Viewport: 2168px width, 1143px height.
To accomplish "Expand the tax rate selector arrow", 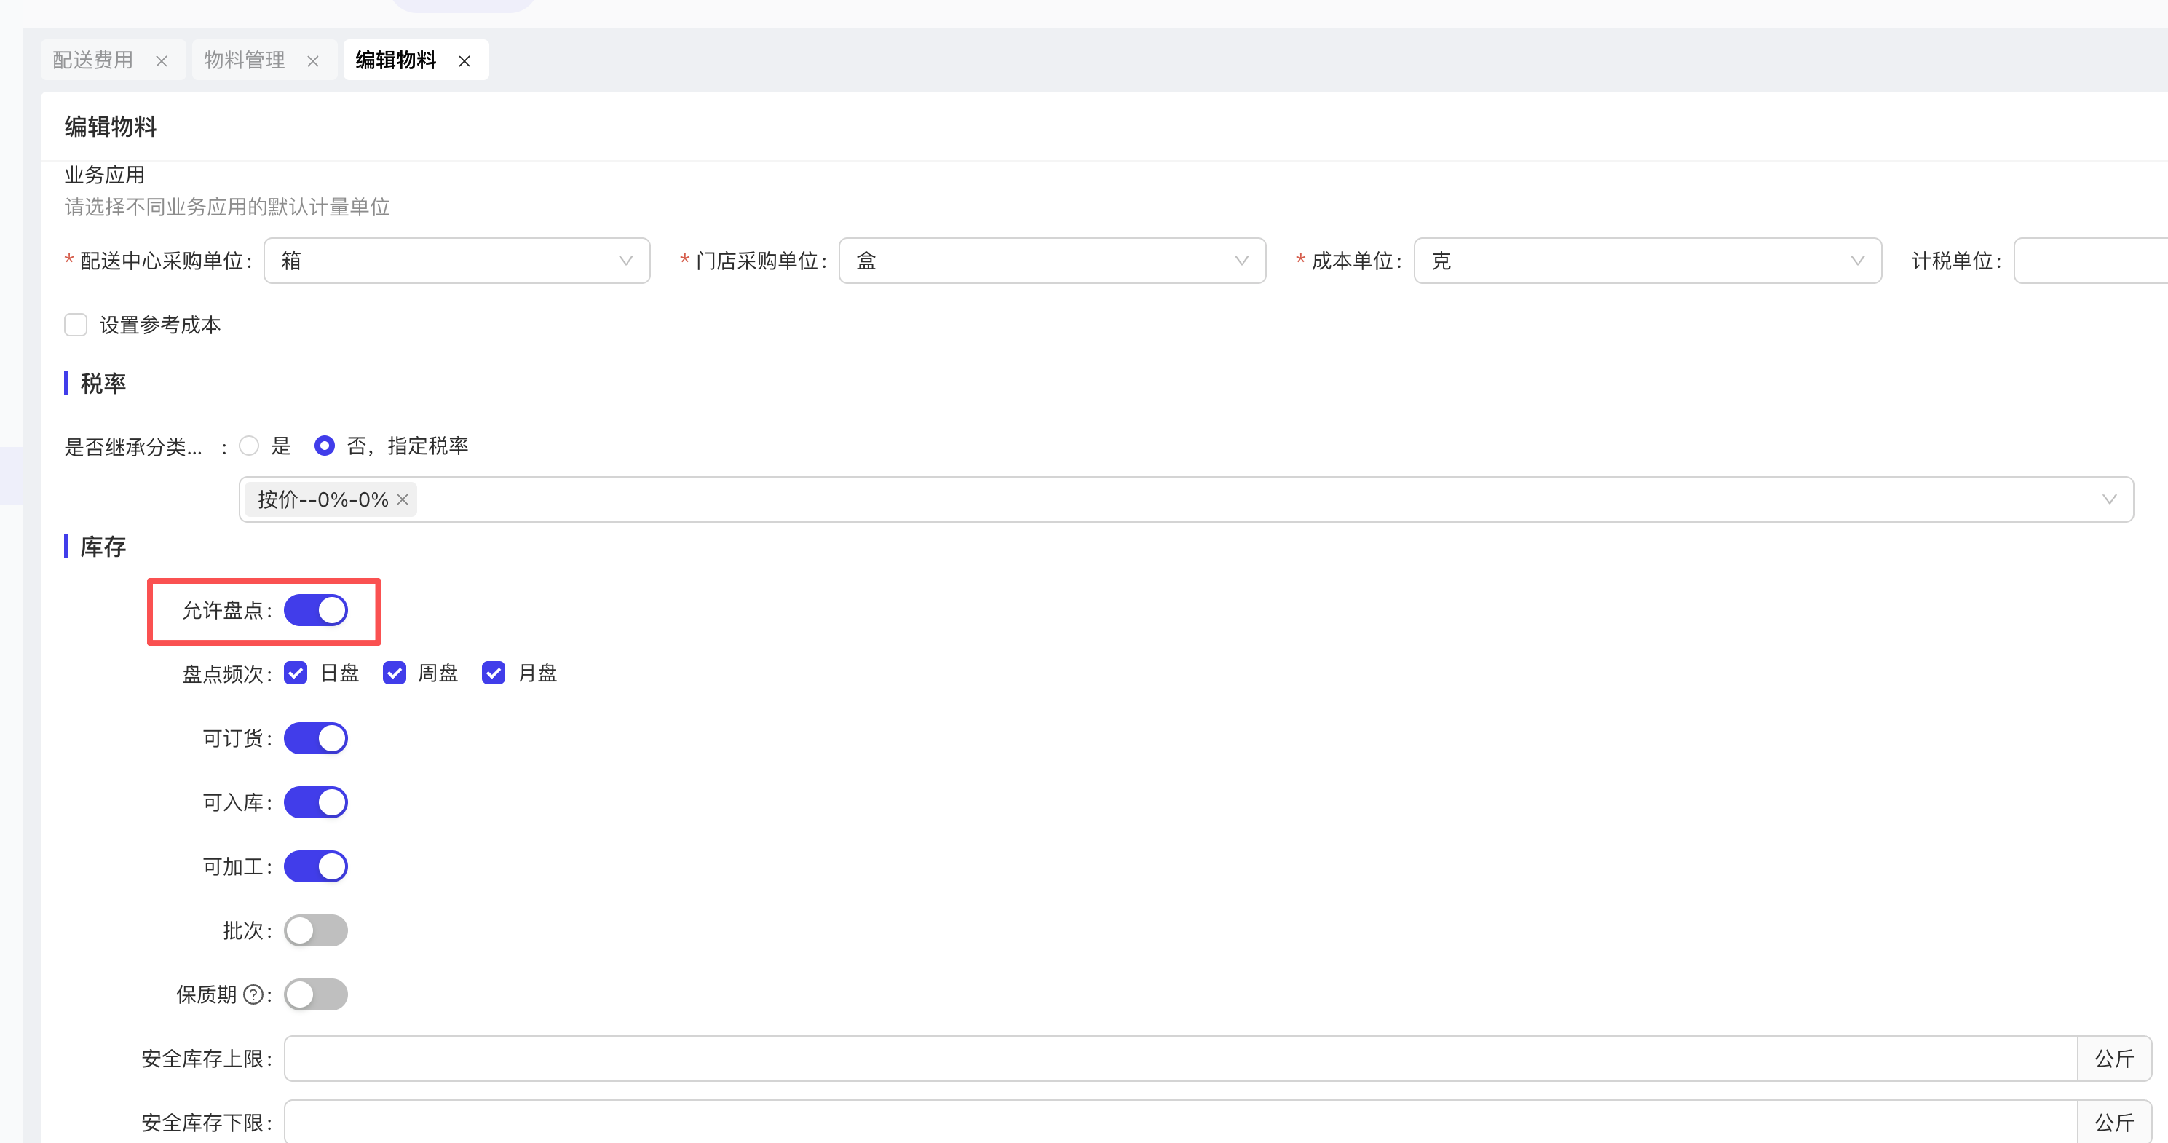I will click(2109, 500).
